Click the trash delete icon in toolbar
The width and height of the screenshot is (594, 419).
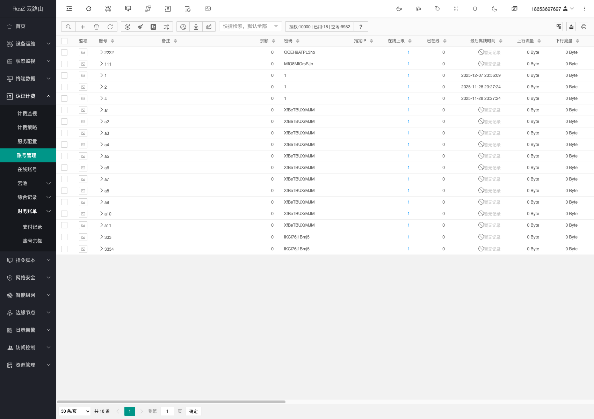96,27
